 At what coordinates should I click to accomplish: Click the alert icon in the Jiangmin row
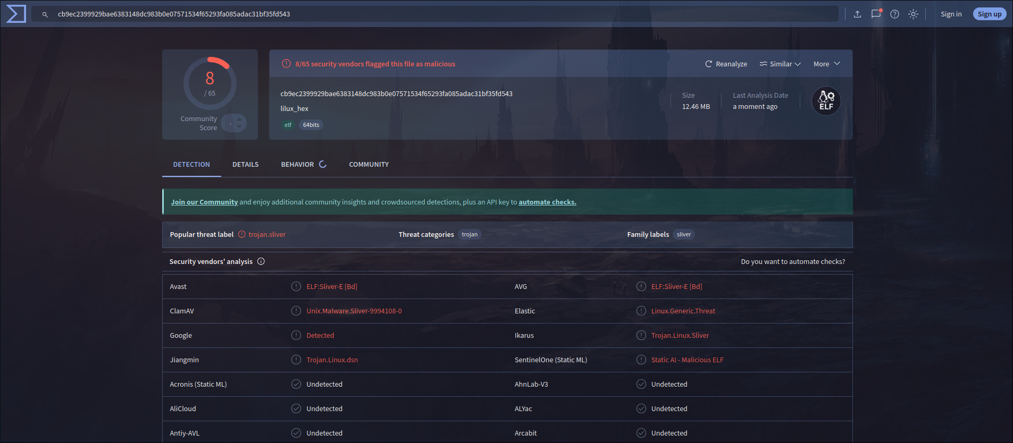296,360
